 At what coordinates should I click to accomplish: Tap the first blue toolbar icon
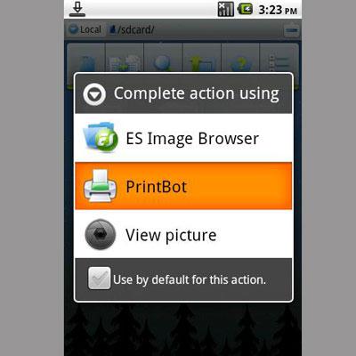(86, 62)
